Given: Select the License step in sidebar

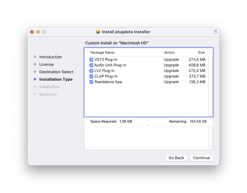Looking at the screenshot, I should coord(46,65).
